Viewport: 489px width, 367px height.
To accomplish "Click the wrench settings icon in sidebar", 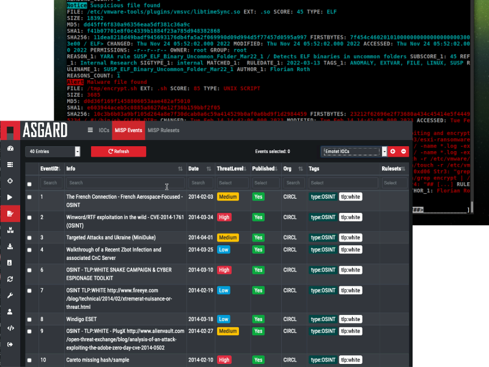I will 10,295.
